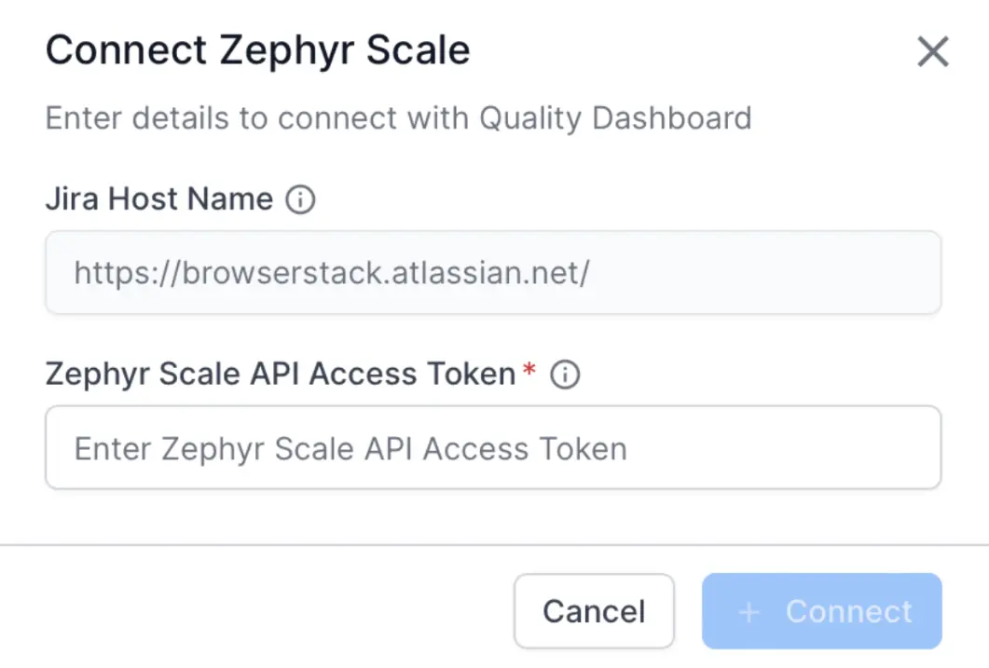Click the Quality Dashboard subtitle text
Viewport: 989px width, 668px height.
[615, 118]
